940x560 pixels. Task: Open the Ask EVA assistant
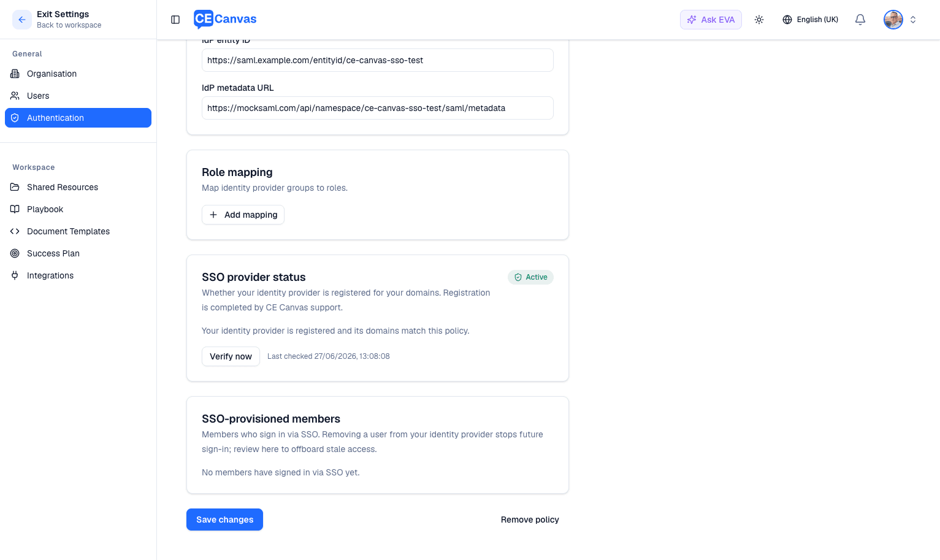click(711, 20)
